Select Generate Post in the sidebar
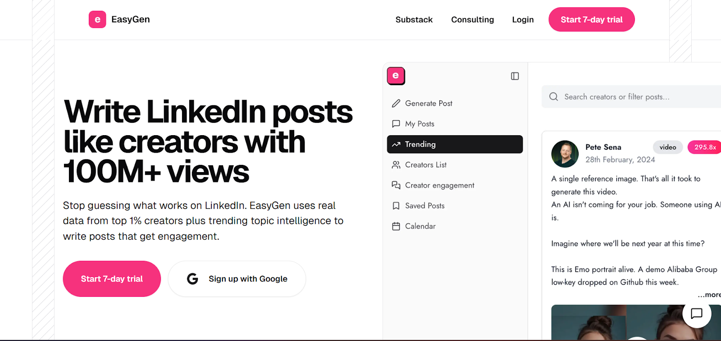The height and width of the screenshot is (341, 721). point(455,103)
